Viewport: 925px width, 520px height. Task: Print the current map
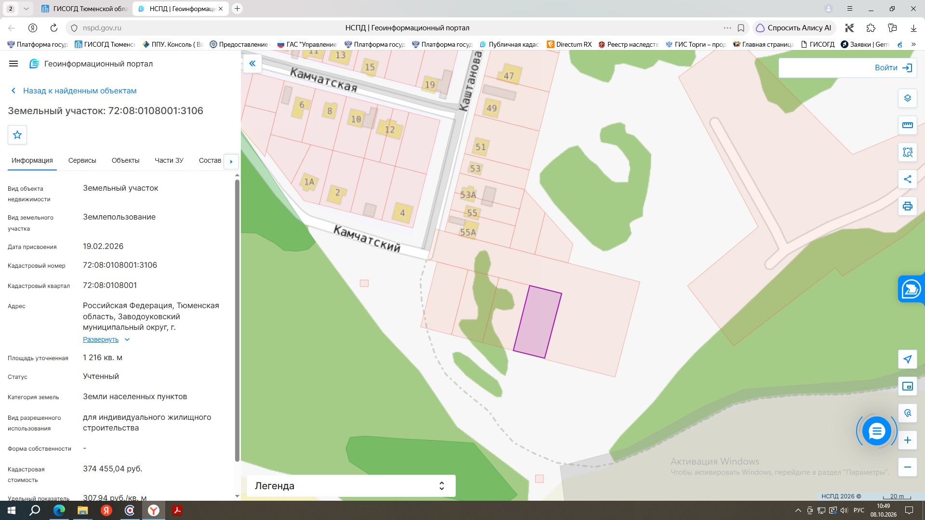pyautogui.click(x=908, y=206)
